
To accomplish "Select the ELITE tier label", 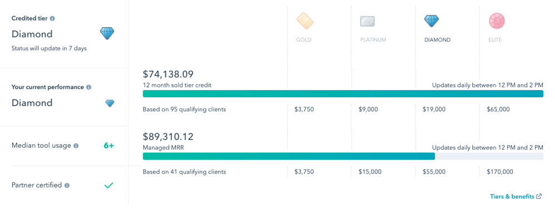I will pyautogui.click(x=495, y=40).
